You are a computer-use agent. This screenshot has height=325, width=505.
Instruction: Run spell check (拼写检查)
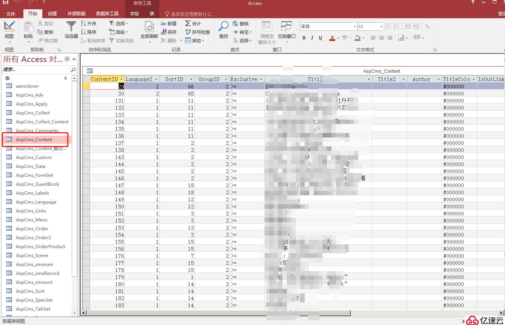tap(198, 32)
